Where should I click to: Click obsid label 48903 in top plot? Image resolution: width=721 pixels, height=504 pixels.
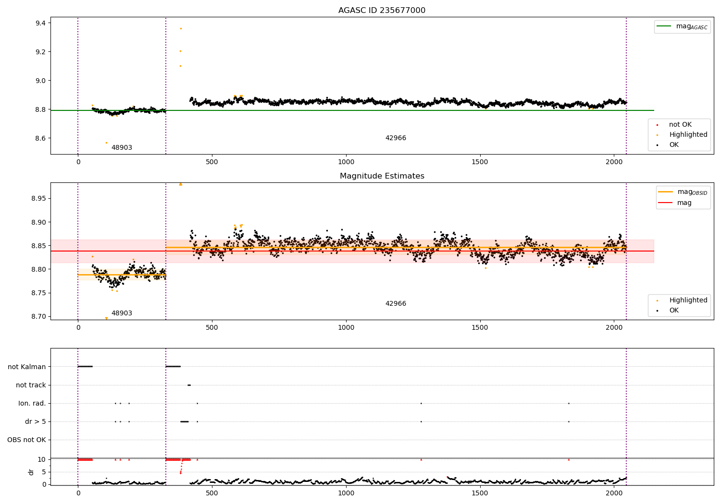coord(122,148)
